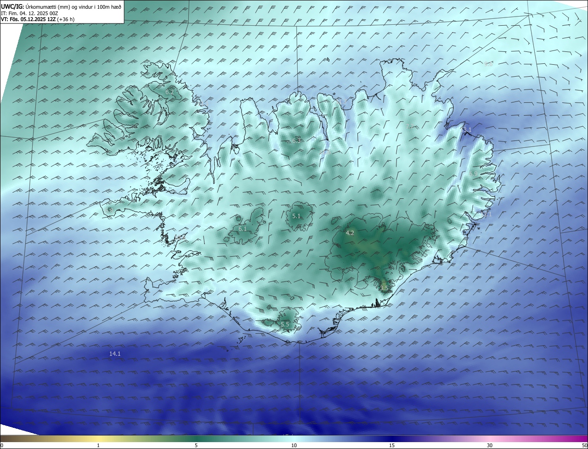Click the 6.9 value in the Eastfjords
The height and width of the screenshot is (449, 588).
[x=473, y=174]
